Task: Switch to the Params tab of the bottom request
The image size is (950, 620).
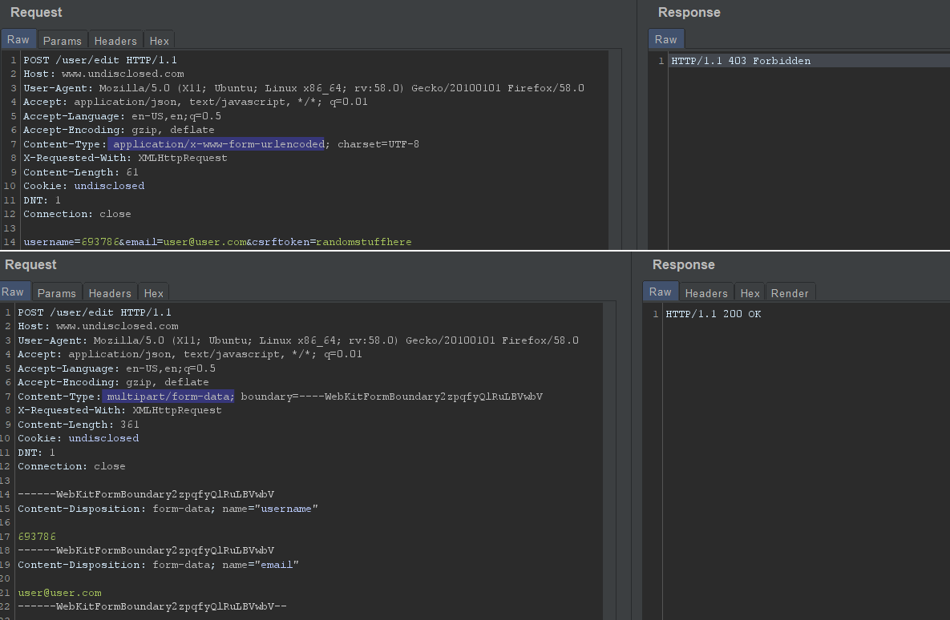Action: (57, 292)
